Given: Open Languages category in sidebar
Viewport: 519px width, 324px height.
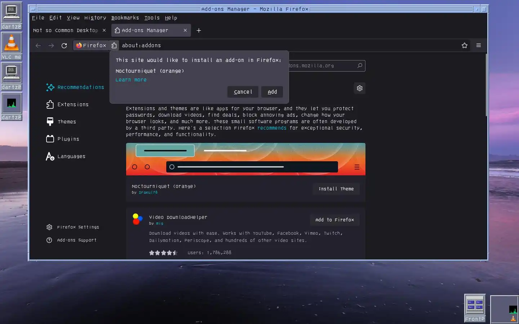Looking at the screenshot, I should (x=66, y=156).
